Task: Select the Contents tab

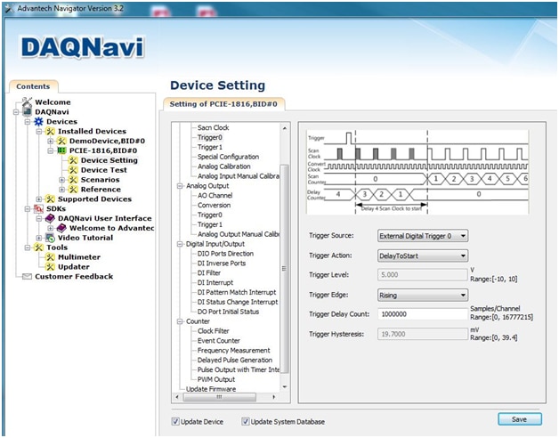Action: pos(33,86)
